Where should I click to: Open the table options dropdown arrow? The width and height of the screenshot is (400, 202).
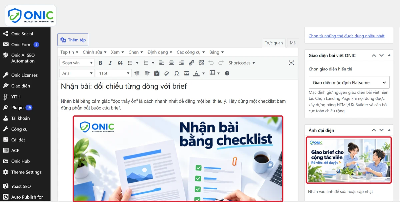pyautogui.click(x=219, y=73)
